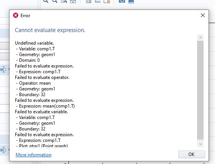Image resolution: width=215 pixels, height=164 pixels.
Task: Click the 'Expression: mean(comp1.T)' line
Action: (47, 106)
